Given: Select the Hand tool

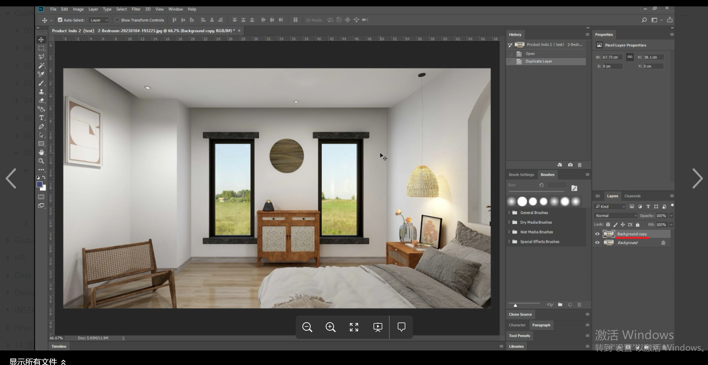Looking at the screenshot, I should (41, 152).
